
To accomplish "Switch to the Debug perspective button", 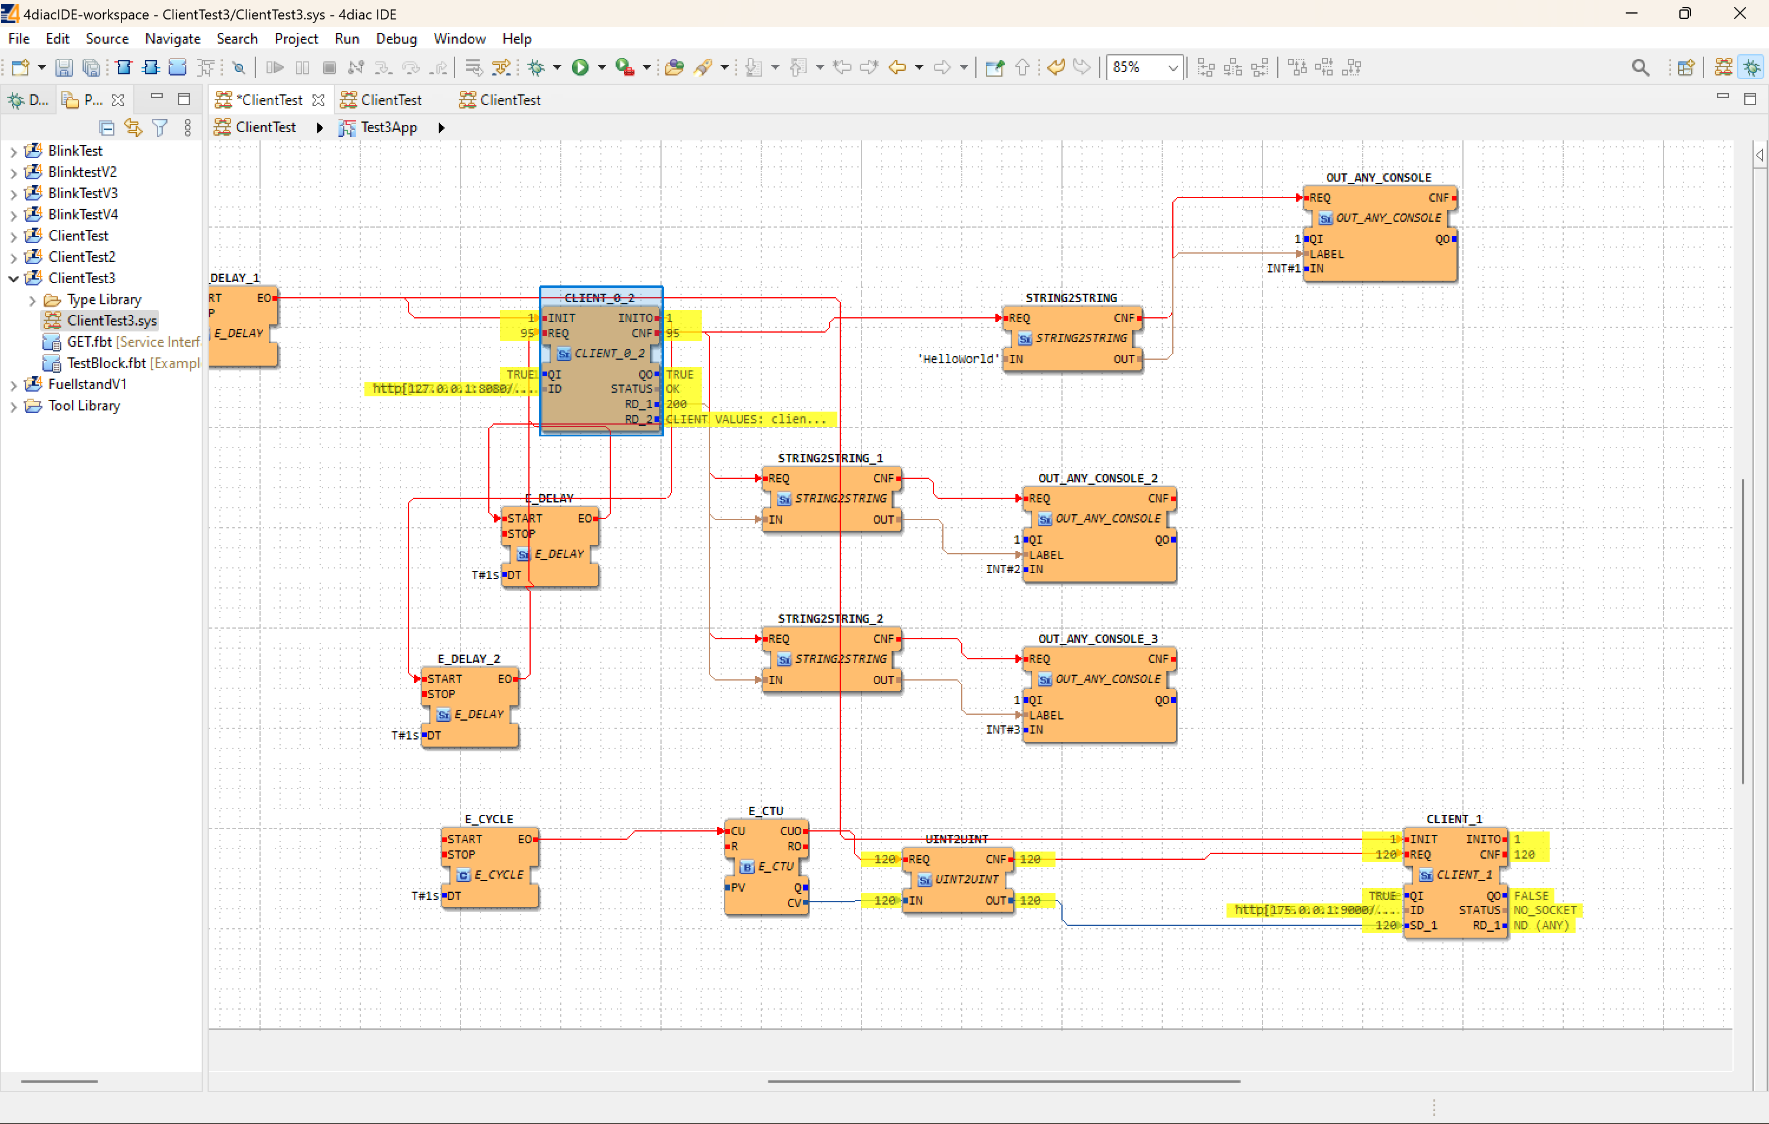I will (1752, 68).
